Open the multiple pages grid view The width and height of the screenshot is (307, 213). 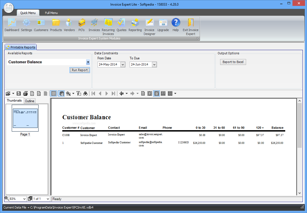point(170,93)
